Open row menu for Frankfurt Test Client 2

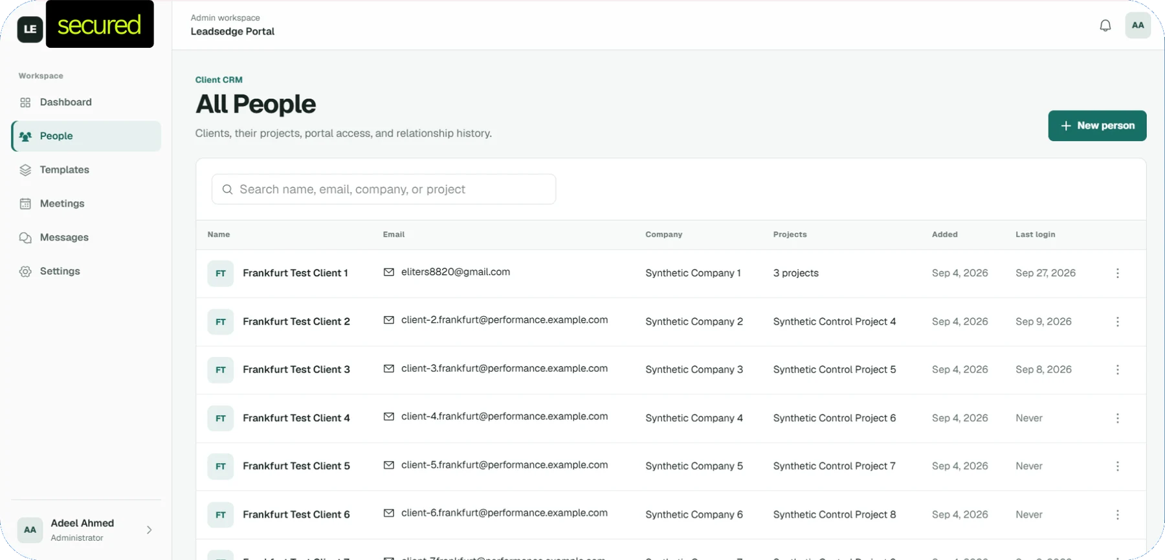coord(1118,322)
